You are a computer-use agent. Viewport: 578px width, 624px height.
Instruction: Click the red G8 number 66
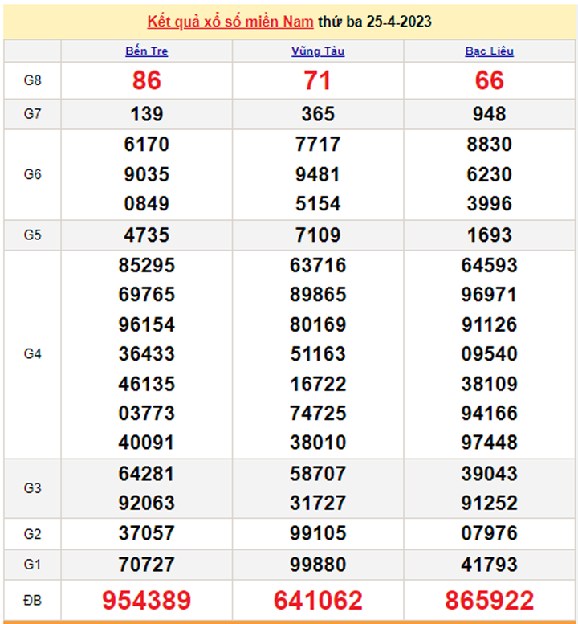coord(489,80)
